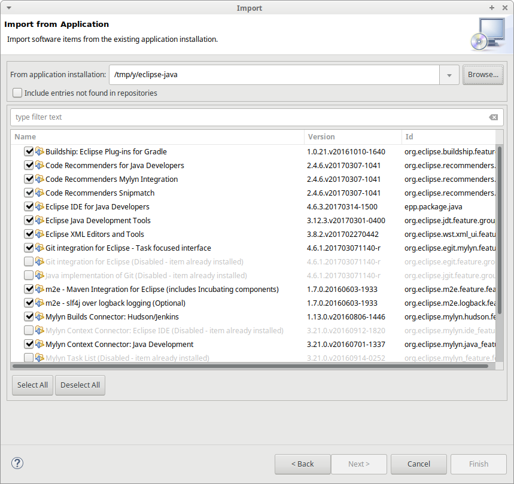The height and width of the screenshot is (484, 514).
Task: Close the Import dialog window
Action: tap(505, 8)
